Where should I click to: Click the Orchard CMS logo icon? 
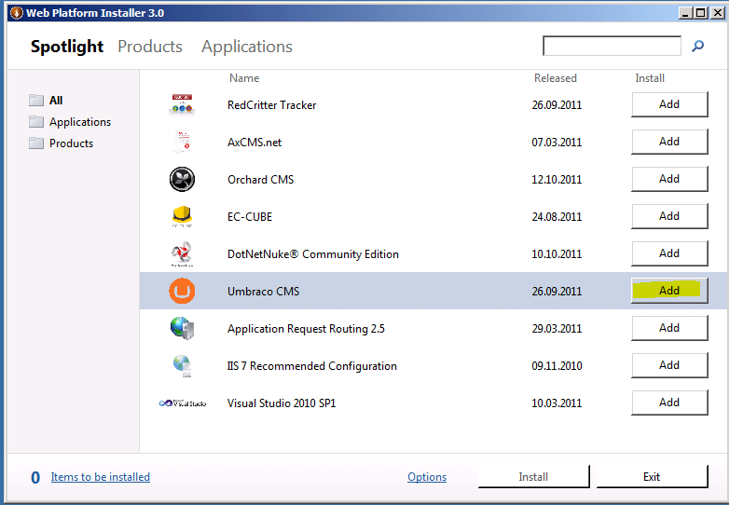coord(182,179)
